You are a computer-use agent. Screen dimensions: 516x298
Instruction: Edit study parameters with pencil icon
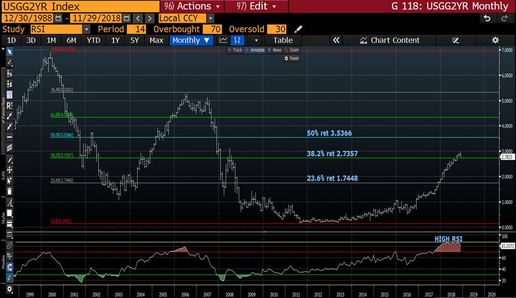[x=298, y=29]
